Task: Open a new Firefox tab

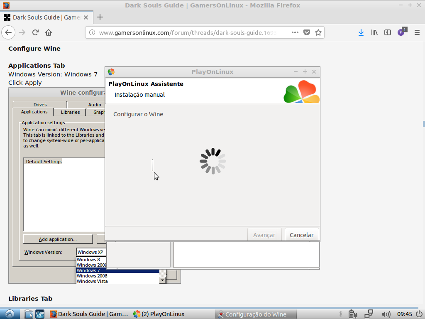Action: point(100,17)
